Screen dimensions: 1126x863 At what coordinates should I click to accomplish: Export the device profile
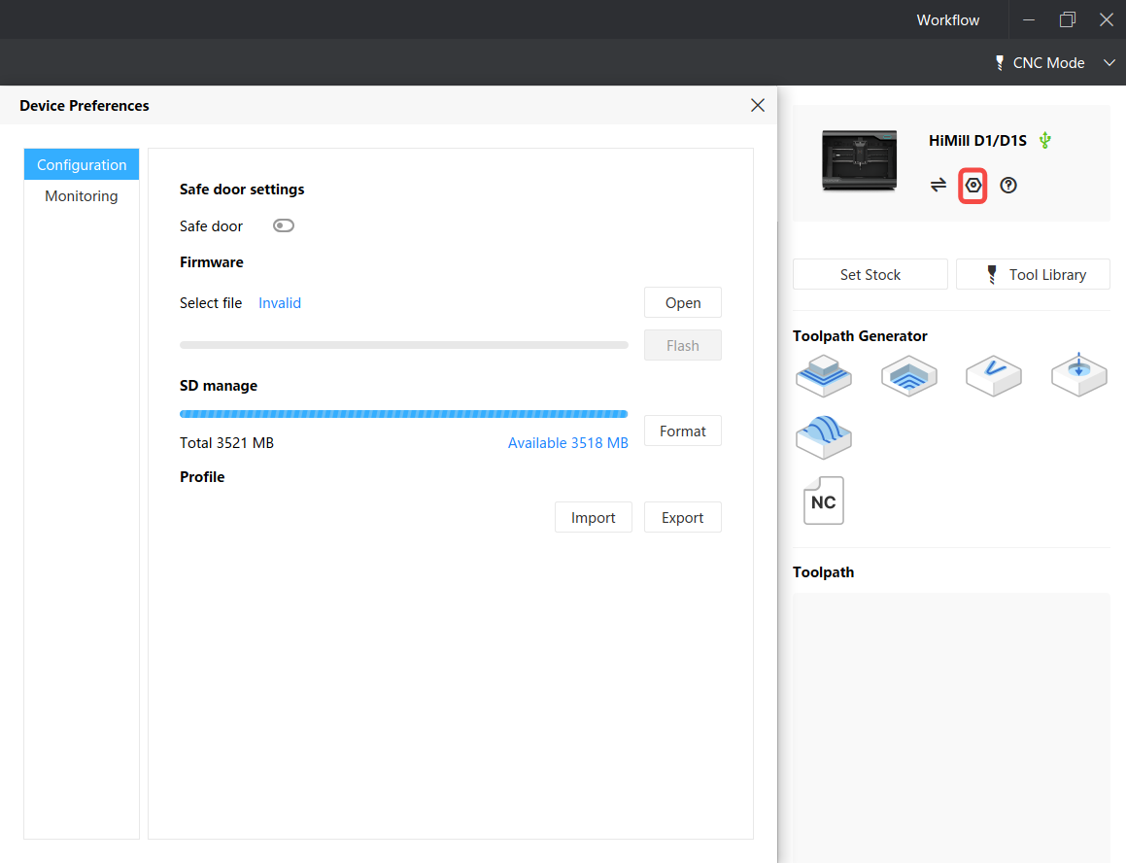pyautogui.click(x=682, y=517)
